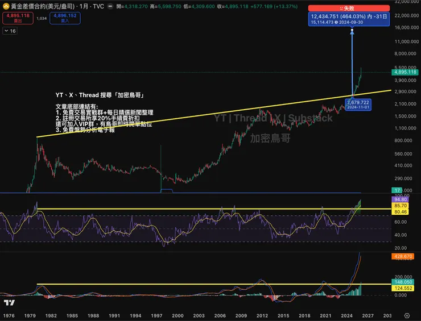This screenshot has height=321, width=421.
Task: Click the teal histogram tag 148.050
Action: click(x=403, y=282)
